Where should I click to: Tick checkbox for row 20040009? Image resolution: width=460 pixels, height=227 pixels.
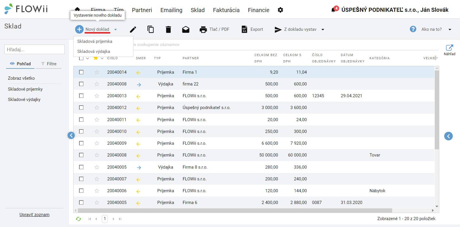pos(81,143)
